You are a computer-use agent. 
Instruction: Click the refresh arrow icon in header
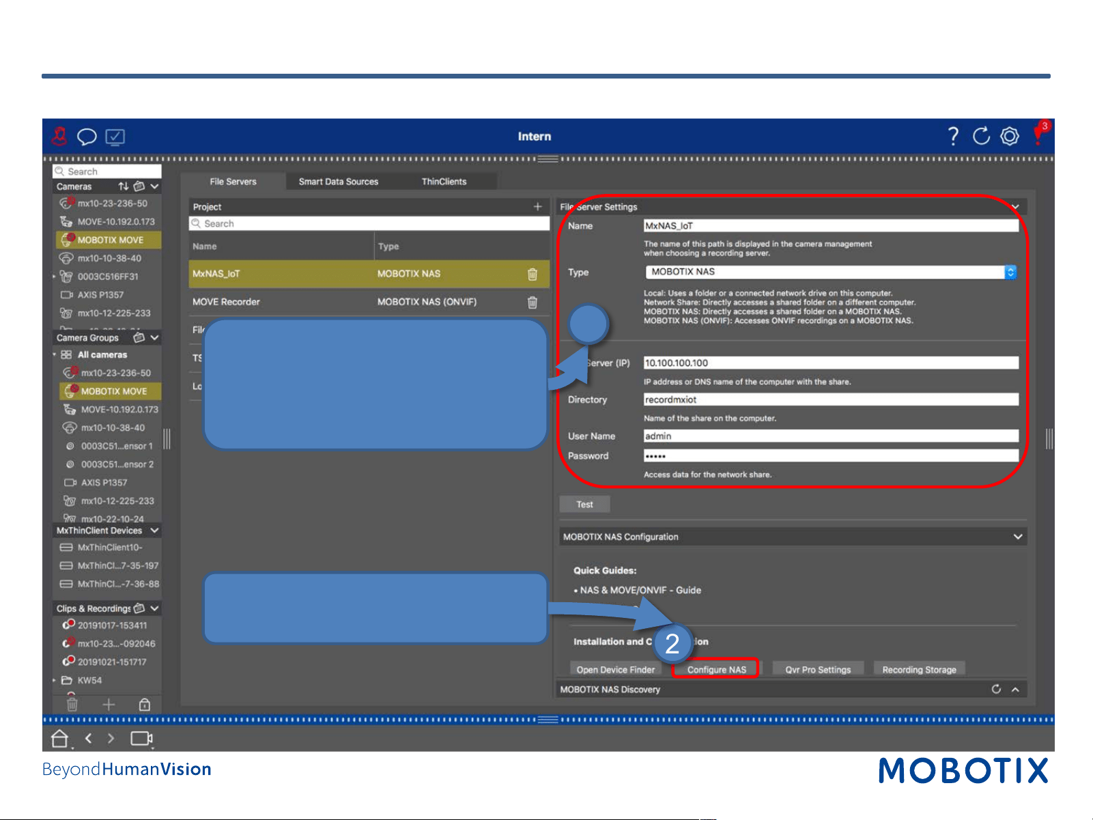(981, 136)
